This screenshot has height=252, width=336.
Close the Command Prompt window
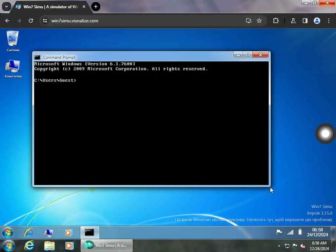[x=260, y=55]
